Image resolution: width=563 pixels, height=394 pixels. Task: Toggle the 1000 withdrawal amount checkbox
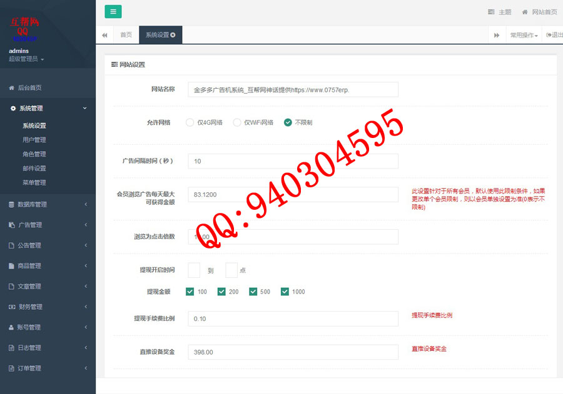pos(285,292)
